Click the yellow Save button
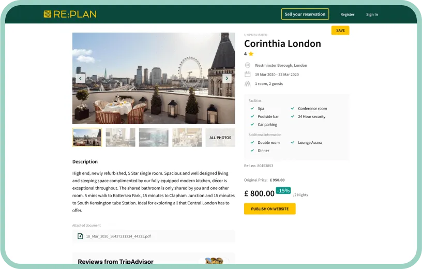The height and width of the screenshot is (269, 422). (340, 31)
